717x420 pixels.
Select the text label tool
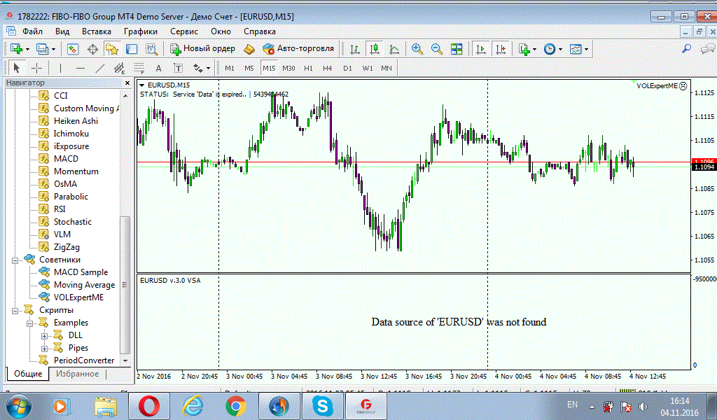pos(179,68)
